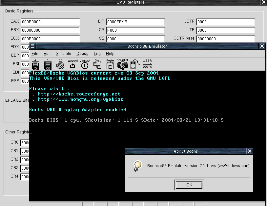Click the CD-ROM toolbar icon

(x=60, y=64)
